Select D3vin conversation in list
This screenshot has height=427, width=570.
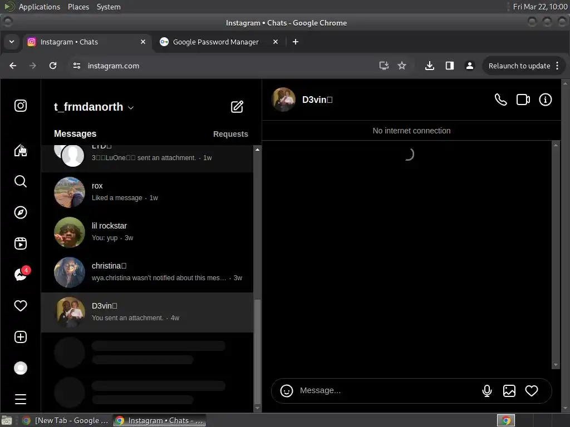pos(147,312)
